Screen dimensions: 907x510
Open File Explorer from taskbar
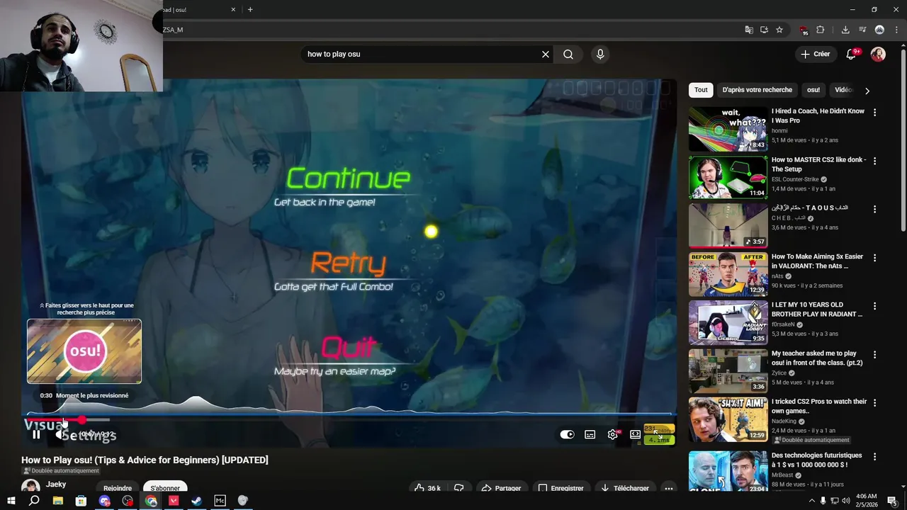[x=57, y=501]
